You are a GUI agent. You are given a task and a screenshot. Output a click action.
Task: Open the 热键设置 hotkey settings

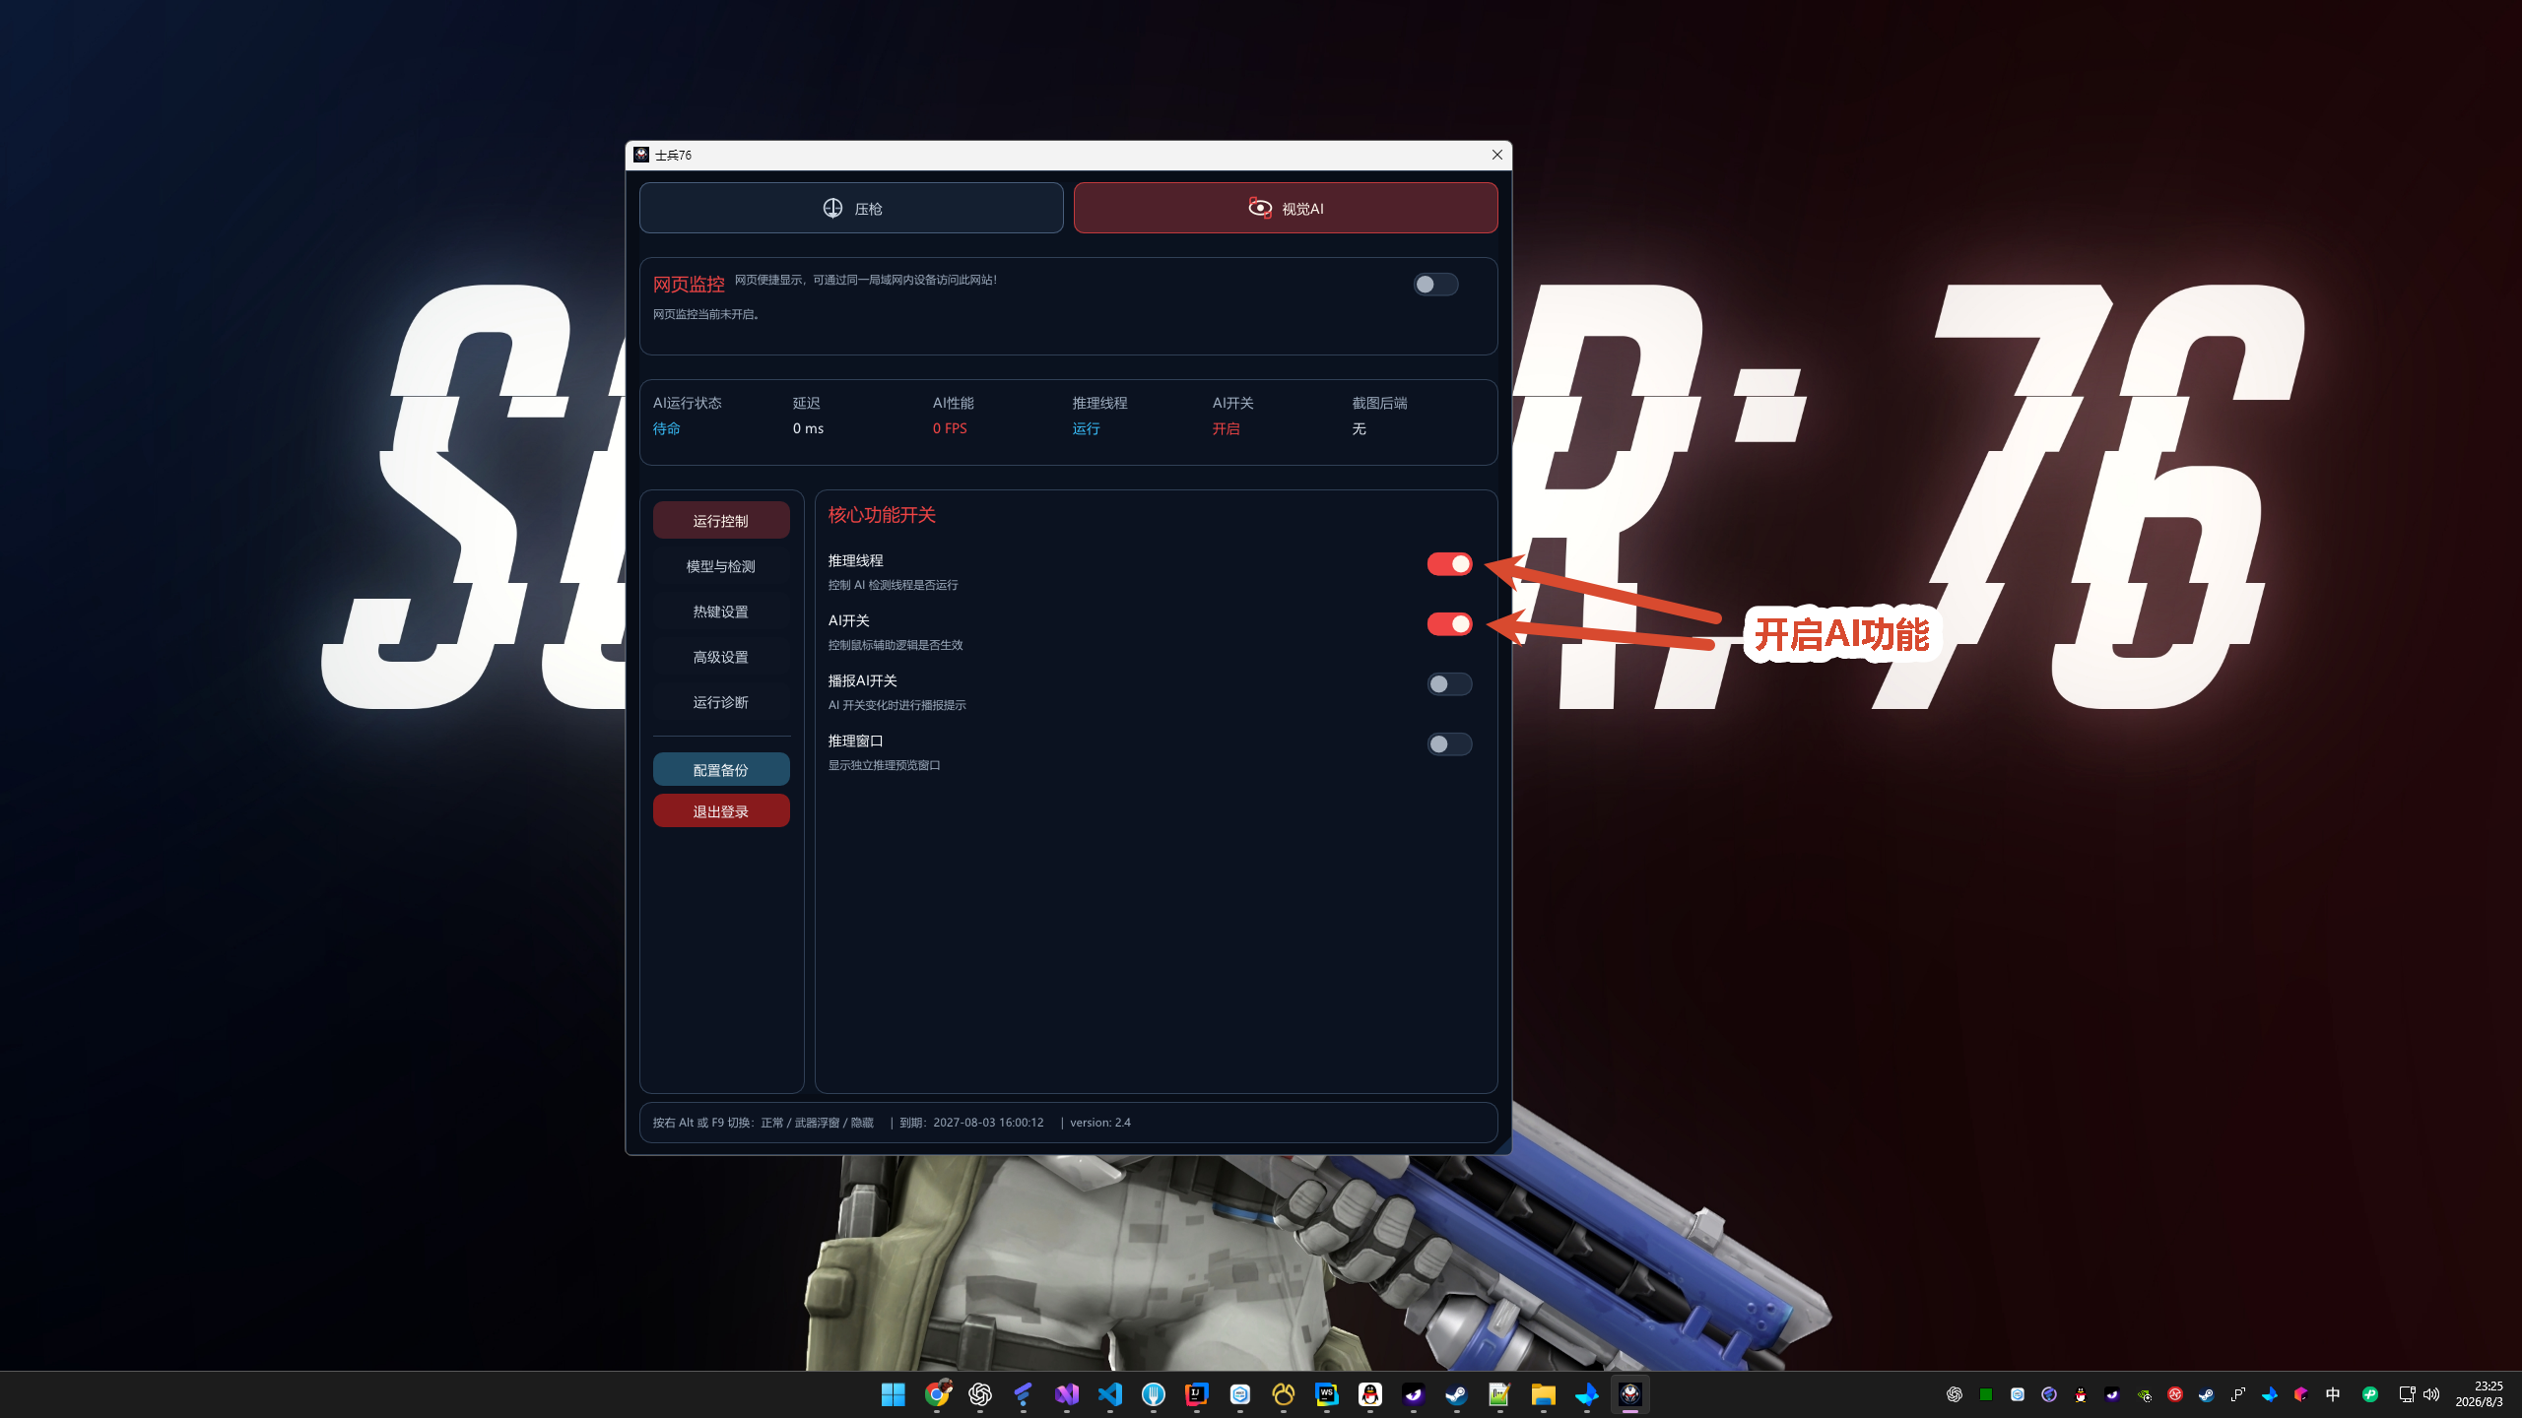[x=721, y=612]
